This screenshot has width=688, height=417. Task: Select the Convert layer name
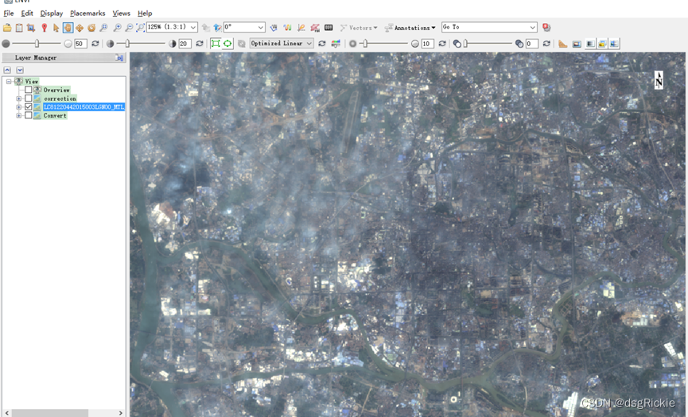[55, 116]
